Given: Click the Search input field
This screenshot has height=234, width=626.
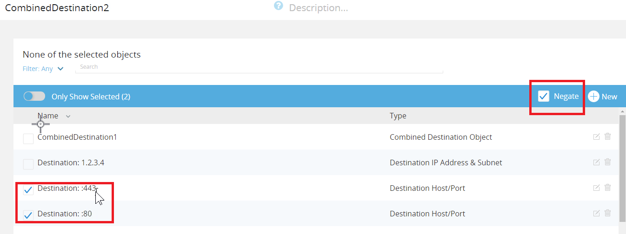Looking at the screenshot, I should pos(259,67).
